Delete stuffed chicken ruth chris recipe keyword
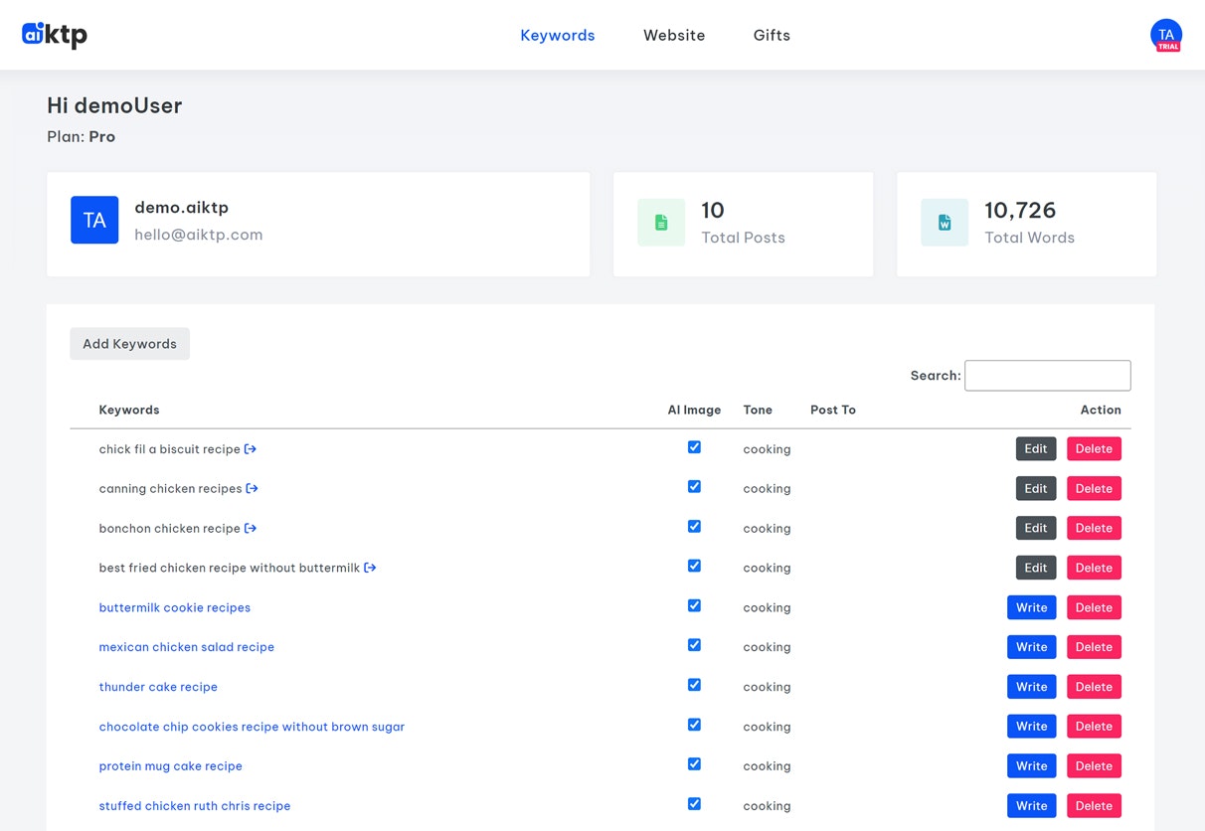 point(1094,806)
